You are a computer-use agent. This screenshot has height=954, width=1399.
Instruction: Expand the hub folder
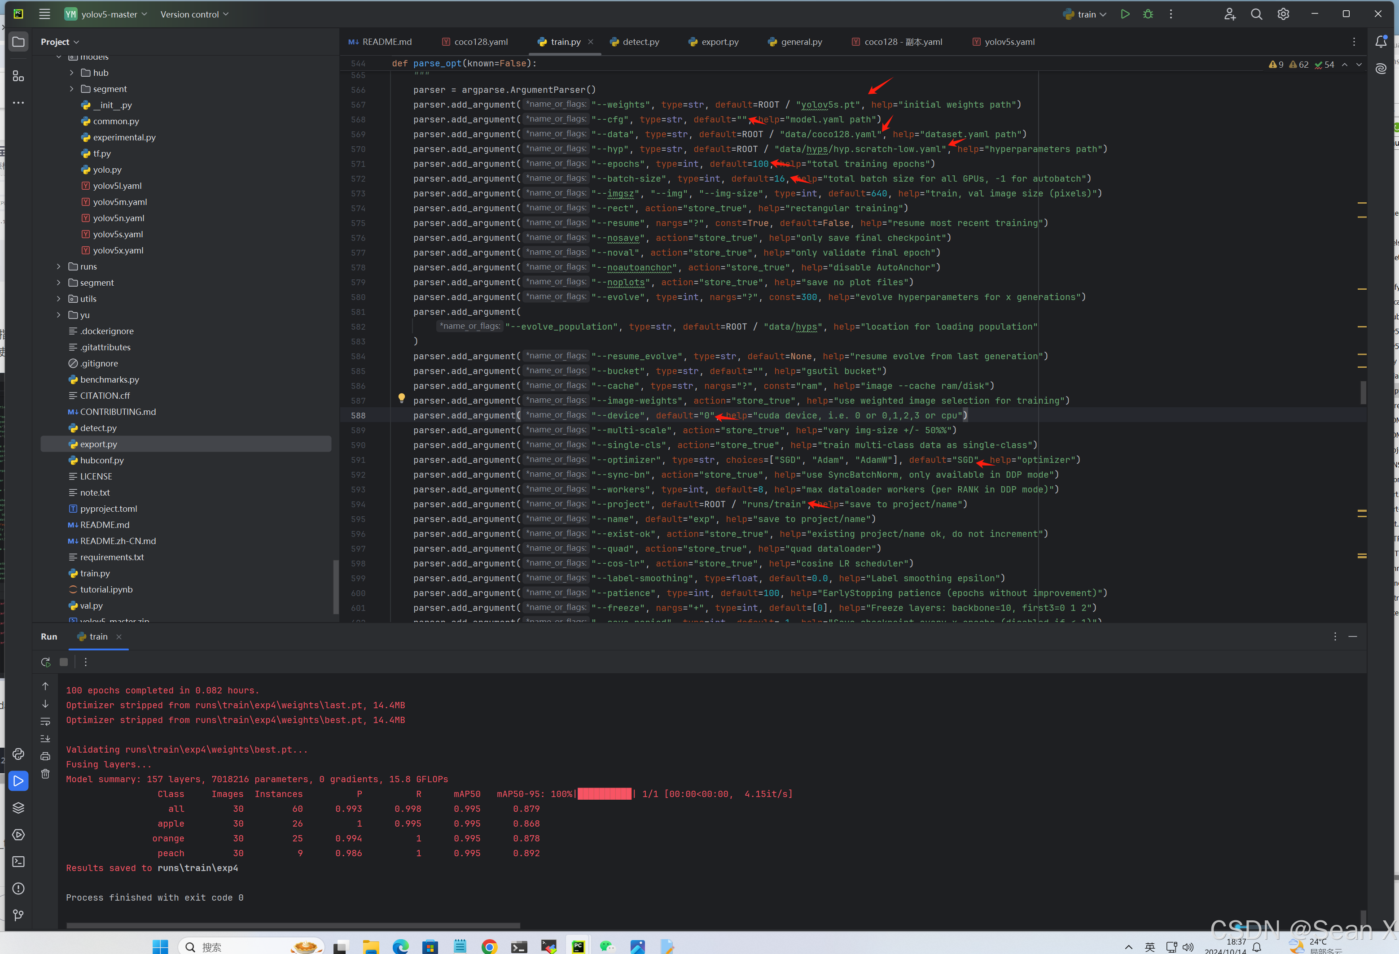72,73
